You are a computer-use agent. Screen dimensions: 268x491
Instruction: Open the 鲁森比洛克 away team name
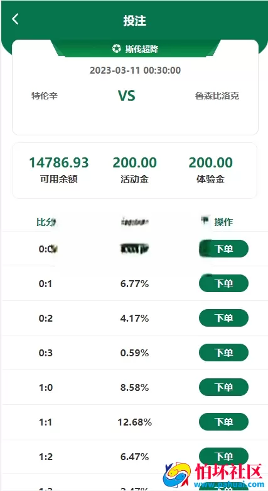coord(217,96)
